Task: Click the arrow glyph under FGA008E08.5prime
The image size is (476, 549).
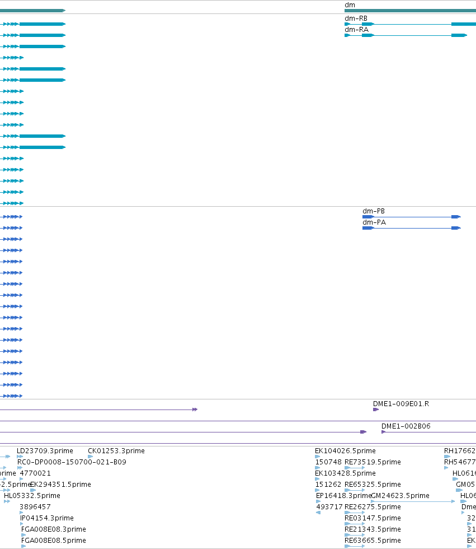Action: [23, 546]
